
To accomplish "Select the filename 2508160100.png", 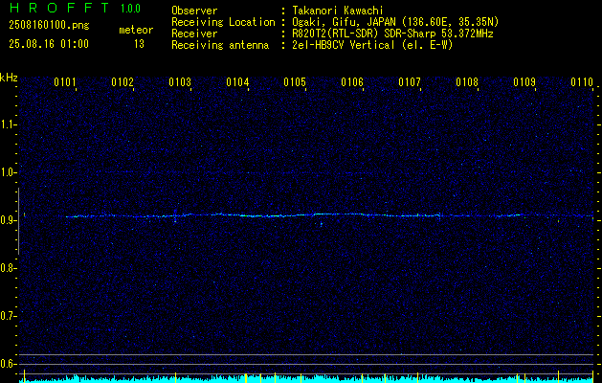I will pyautogui.click(x=49, y=26).
